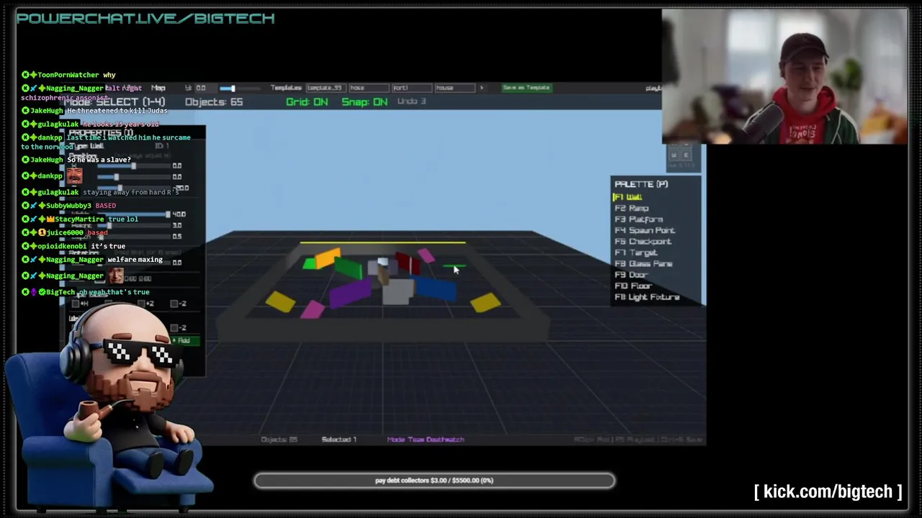This screenshot has height=518, width=922.
Task: Open the Map tab in the editor
Action: 158,88
